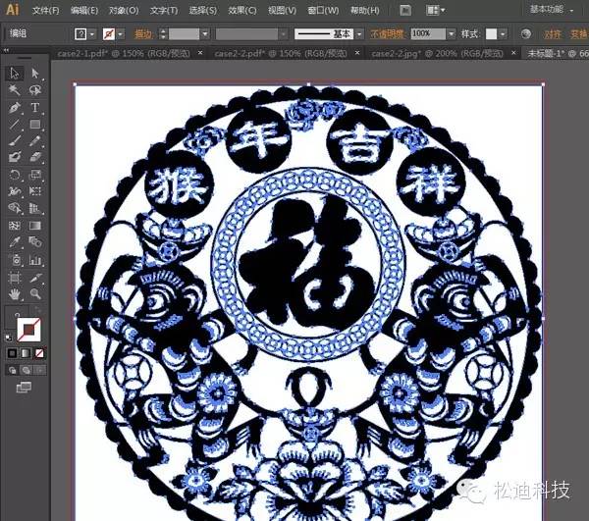Select the Line Segment tool
589x521 pixels.
pyautogui.click(x=15, y=125)
